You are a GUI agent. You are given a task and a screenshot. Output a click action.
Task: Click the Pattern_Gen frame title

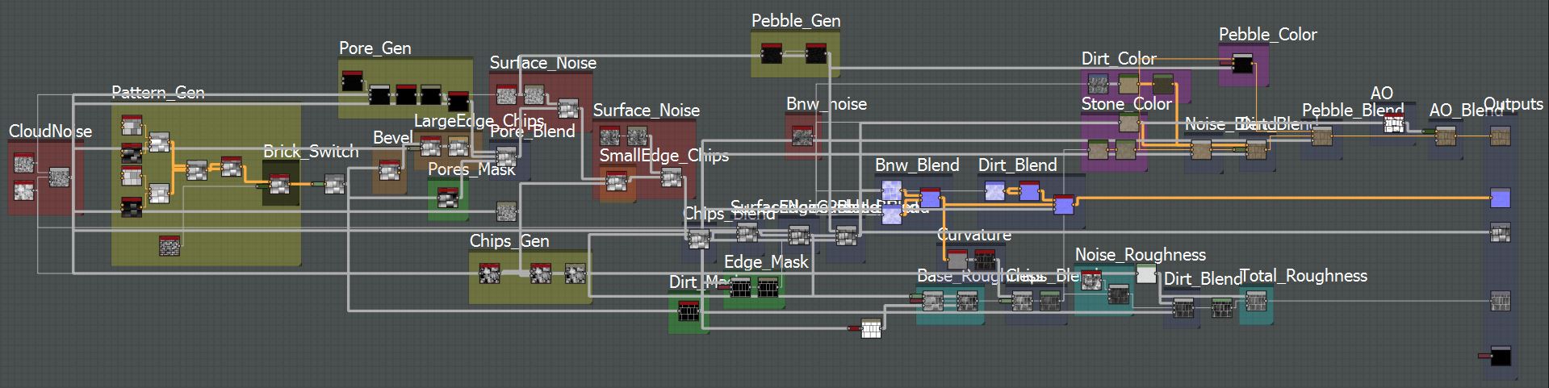[157, 93]
